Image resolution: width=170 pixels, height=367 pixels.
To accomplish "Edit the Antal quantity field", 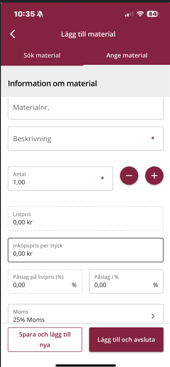I will click(61, 179).
